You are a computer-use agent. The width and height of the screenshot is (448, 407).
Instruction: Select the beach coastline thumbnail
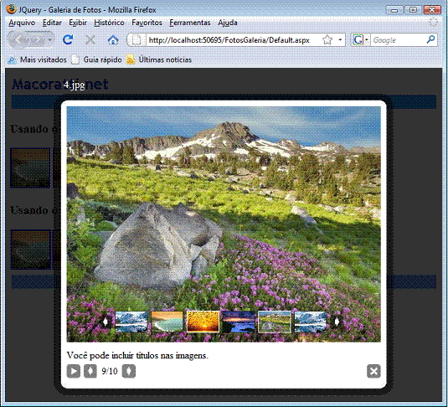167,322
